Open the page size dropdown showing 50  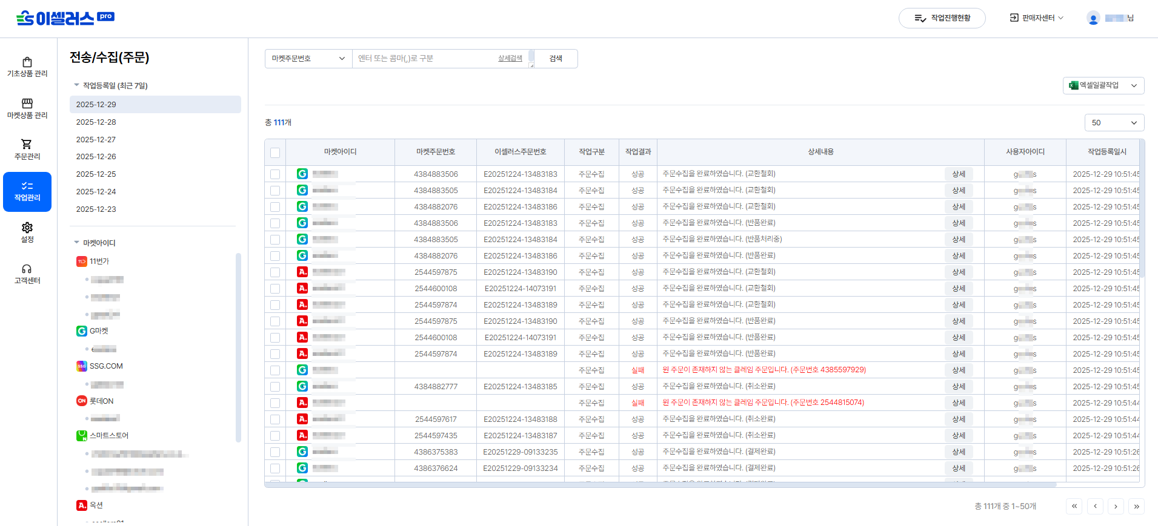pyautogui.click(x=1114, y=123)
